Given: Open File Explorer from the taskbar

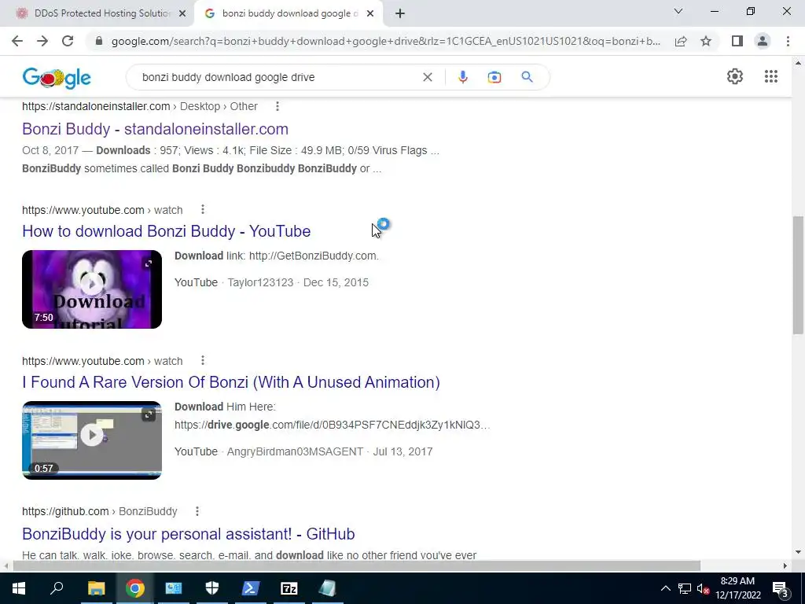Looking at the screenshot, I should [96, 588].
